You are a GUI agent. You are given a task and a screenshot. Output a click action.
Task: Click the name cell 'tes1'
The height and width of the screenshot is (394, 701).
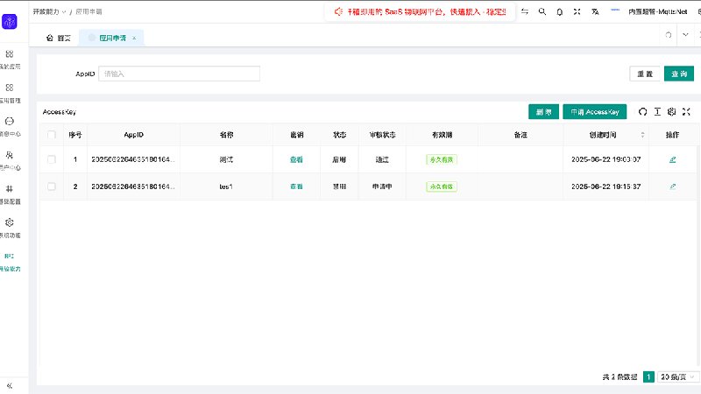coord(226,186)
